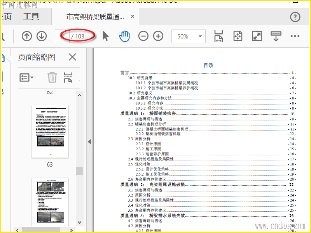Open the 前言 contents entry

tap(208, 73)
